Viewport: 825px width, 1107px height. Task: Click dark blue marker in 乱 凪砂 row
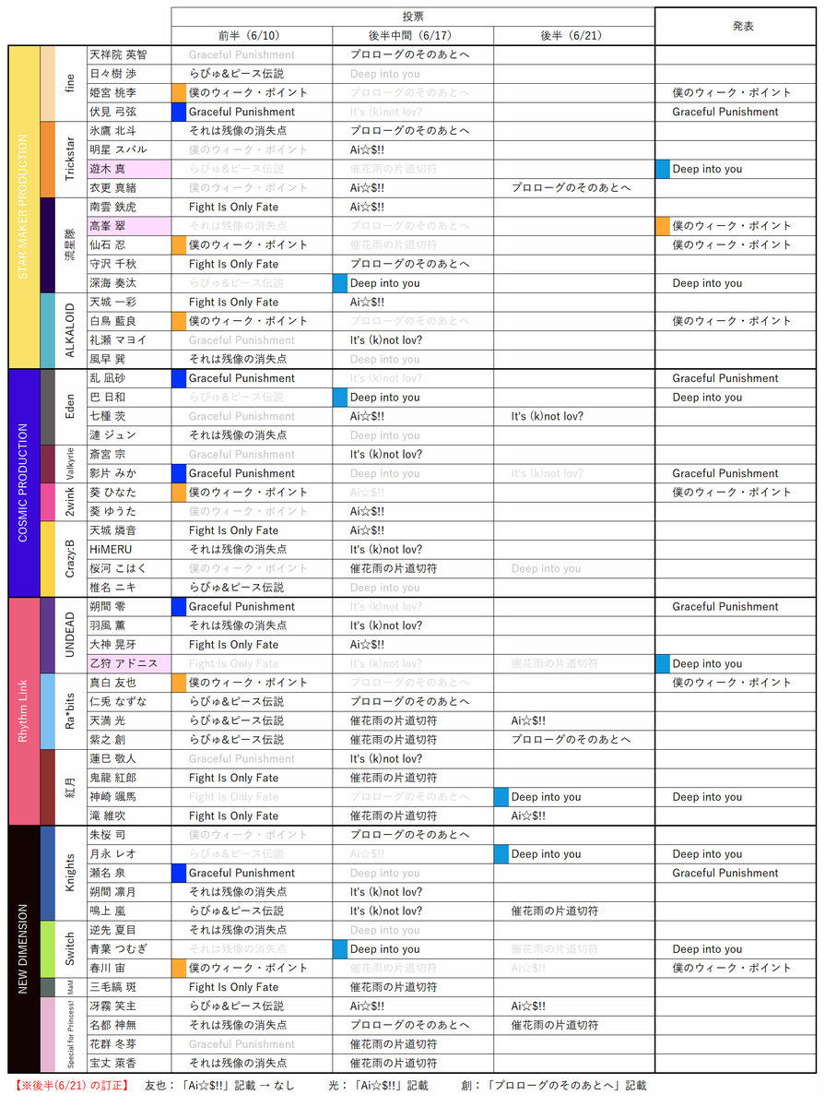point(179,378)
